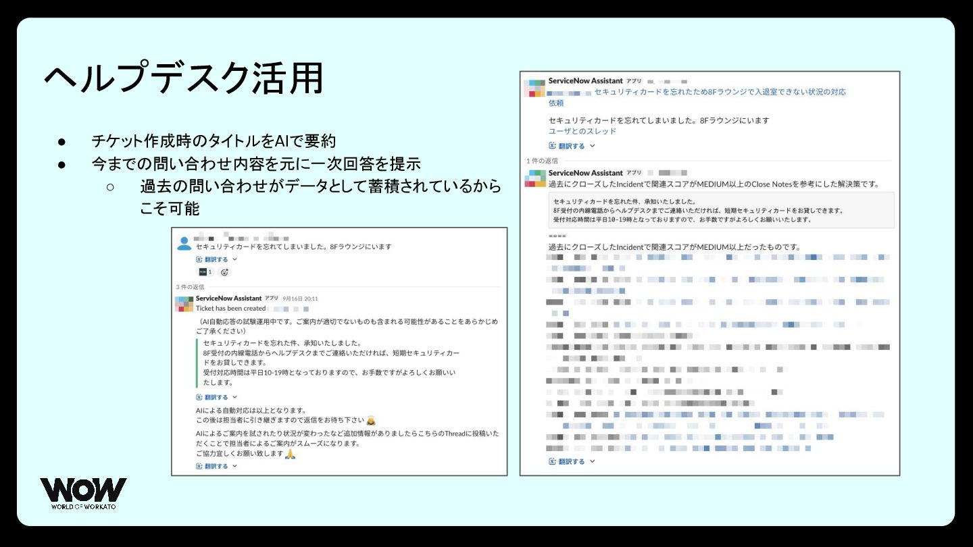Open the ticket link セキュリティカードを忘れたため8Fラウンジで入退室できない状況の対応
The image size is (973, 547).
pos(720,92)
